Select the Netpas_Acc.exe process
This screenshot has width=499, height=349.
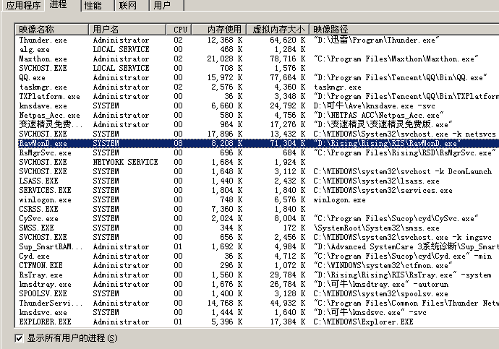click(x=257, y=115)
